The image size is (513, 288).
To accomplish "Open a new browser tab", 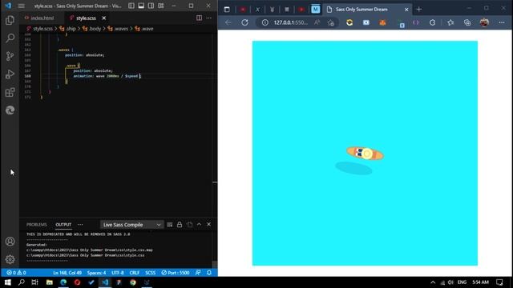I will click(x=419, y=10).
